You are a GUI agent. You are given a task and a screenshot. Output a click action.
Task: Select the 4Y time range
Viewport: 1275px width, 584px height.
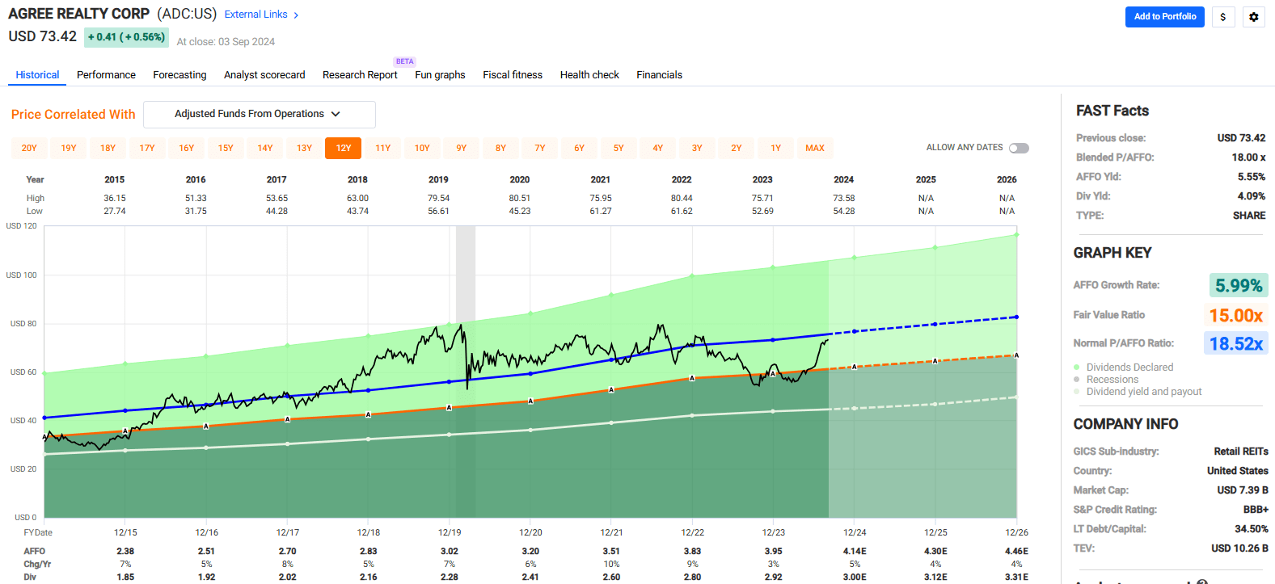[657, 148]
